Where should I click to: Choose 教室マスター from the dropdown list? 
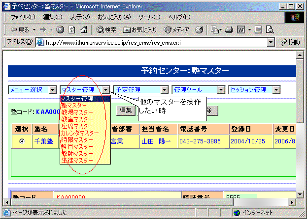(77, 119)
